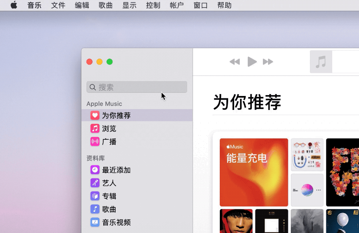
Task: Open the album with glasses and accessories artwork
Action: click(307, 155)
